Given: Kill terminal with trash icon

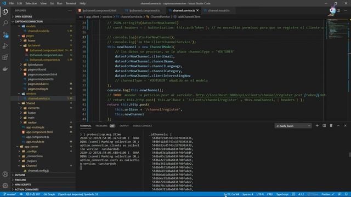Looking at the screenshot, I should tap(331, 126).
